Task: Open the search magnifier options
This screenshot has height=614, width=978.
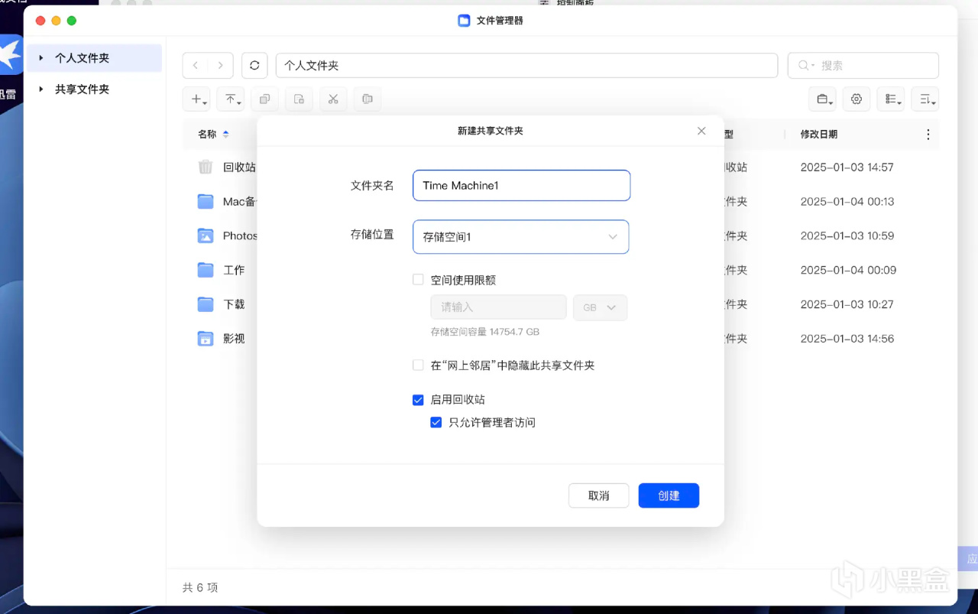Action: [x=806, y=66]
